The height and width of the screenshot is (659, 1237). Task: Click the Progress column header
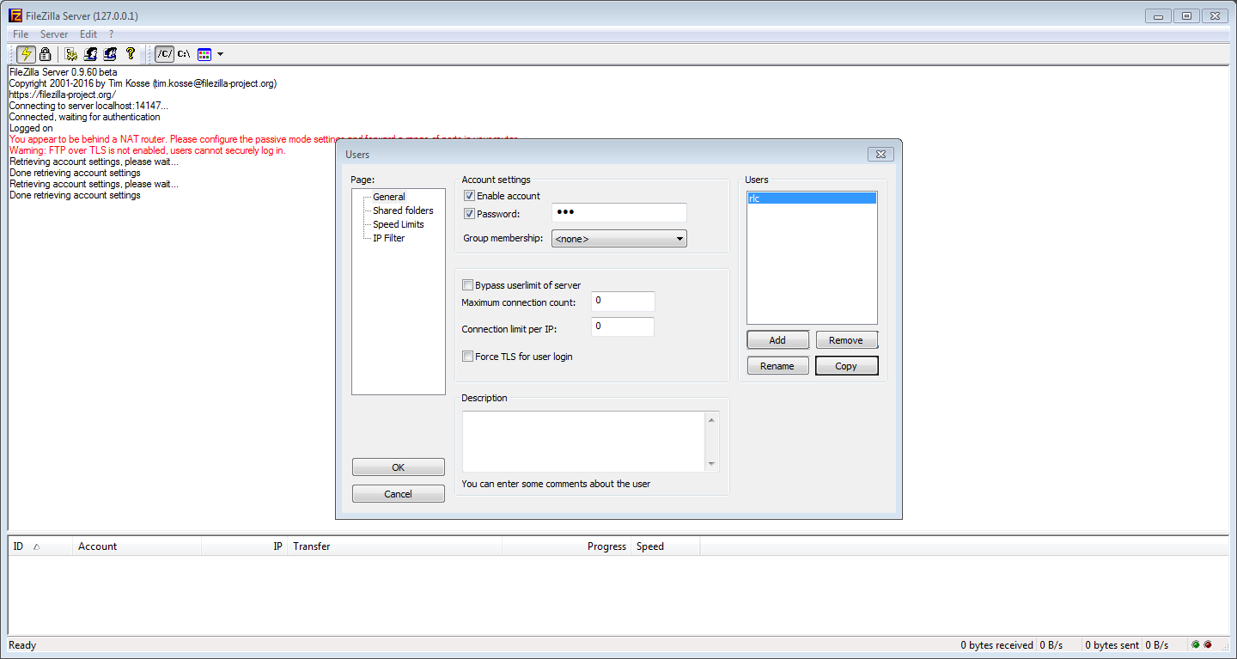pos(566,546)
